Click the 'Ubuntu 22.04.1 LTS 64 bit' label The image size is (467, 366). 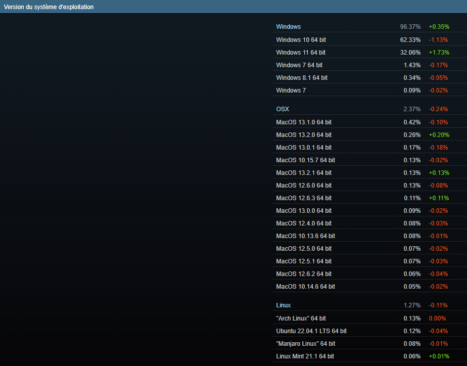pyautogui.click(x=311, y=331)
